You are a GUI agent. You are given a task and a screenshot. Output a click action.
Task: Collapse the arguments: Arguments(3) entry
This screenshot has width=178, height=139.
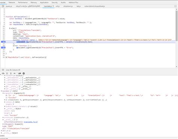3,93
